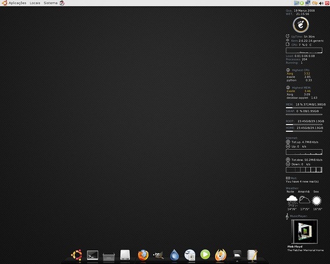Open Deluge water-drop icon in dock
330x264 pixels.
pyautogui.click(x=174, y=255)
